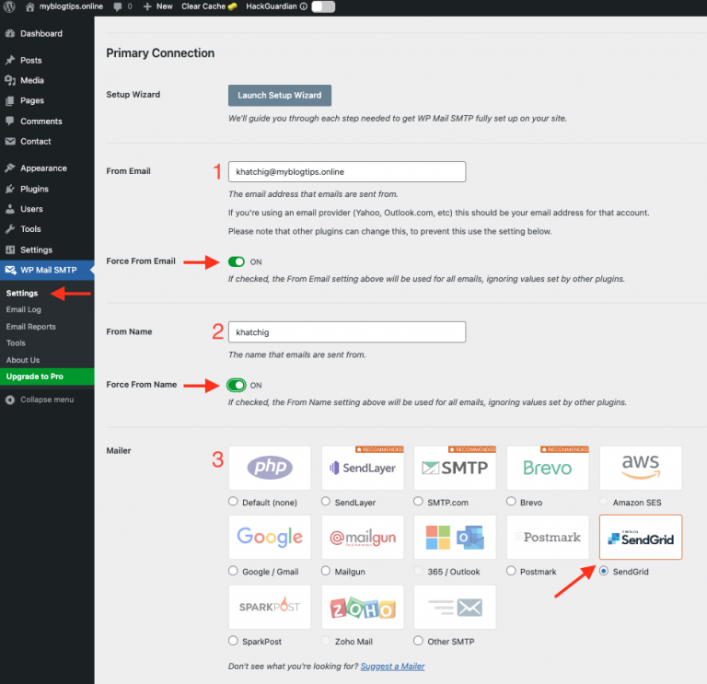Screen dimensions: 707x684
Task: Click the Appearance paintbrush icon
Action: [10, 168]
